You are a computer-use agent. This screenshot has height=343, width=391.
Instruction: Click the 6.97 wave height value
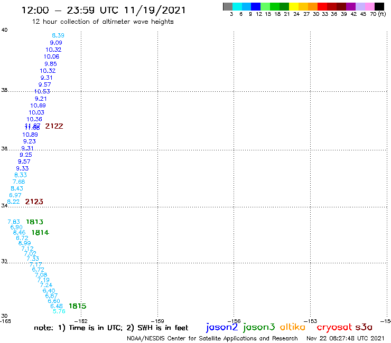coord(15,195)
